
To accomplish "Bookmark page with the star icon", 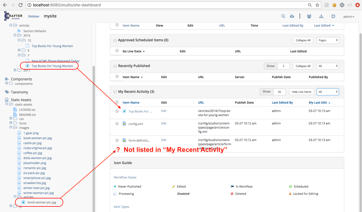I will pos(317,5).
